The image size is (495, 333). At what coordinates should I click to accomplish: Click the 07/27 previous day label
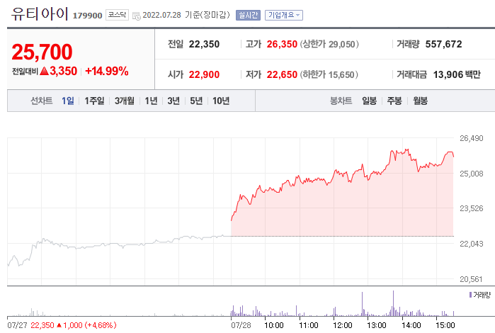(18, 325)
